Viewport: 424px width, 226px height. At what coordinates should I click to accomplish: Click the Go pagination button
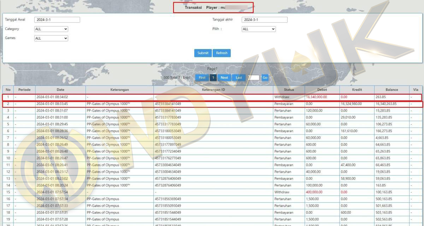point(265,78)
